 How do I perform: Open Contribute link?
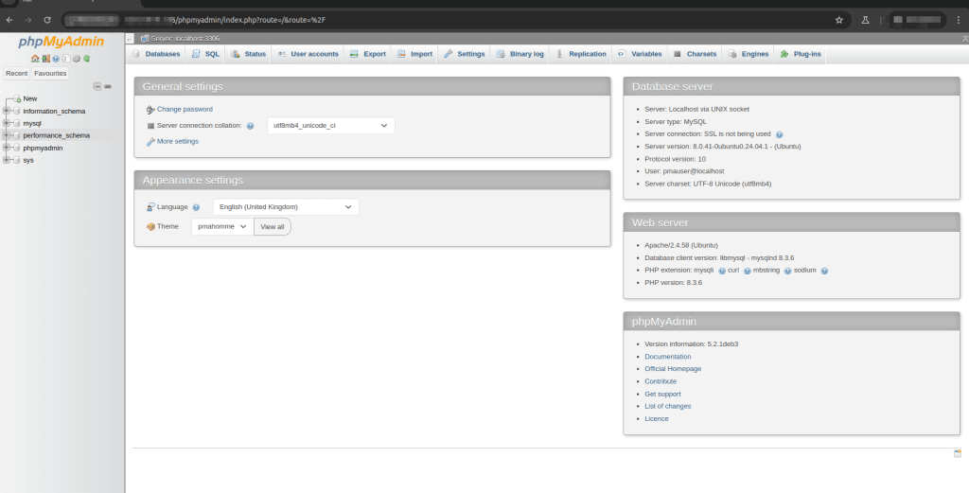[x=661, y=381]
